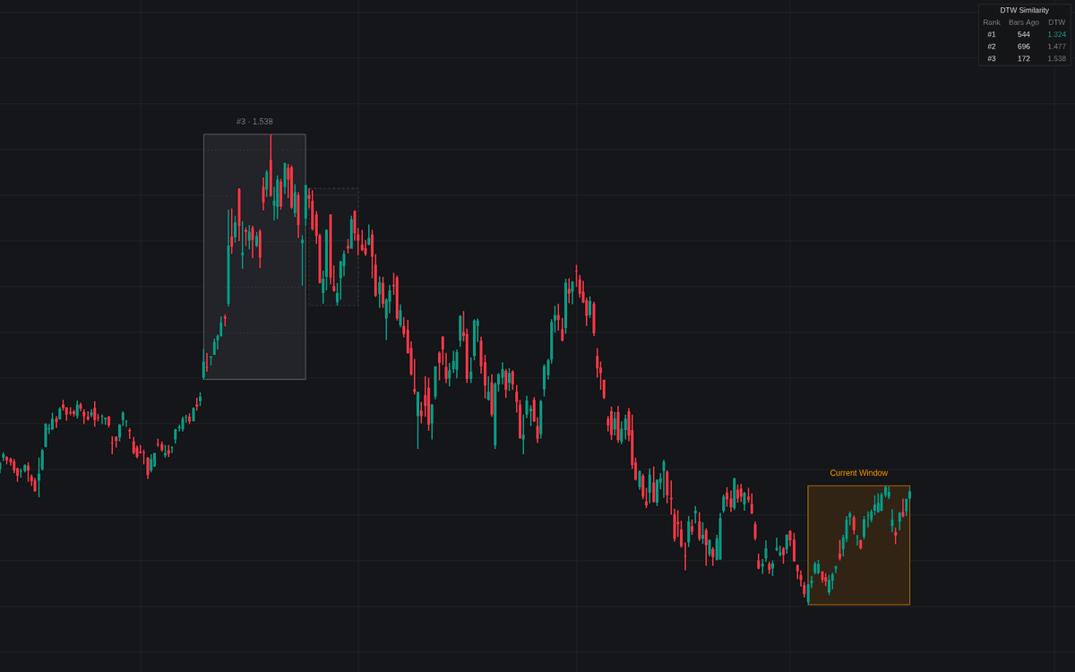Select rank cell "#1" in the similarity table
This screenshot has width=1075, height=672.
(992, 34)
